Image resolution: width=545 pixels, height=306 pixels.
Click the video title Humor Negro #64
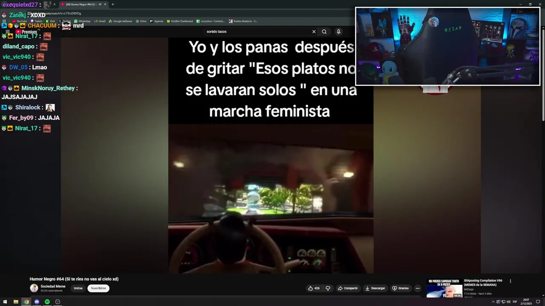pos(74,279)
